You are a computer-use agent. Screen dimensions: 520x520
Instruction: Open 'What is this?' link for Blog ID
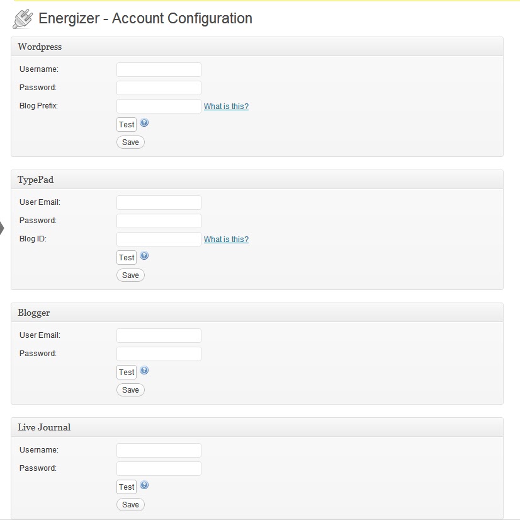pos(226,239)
